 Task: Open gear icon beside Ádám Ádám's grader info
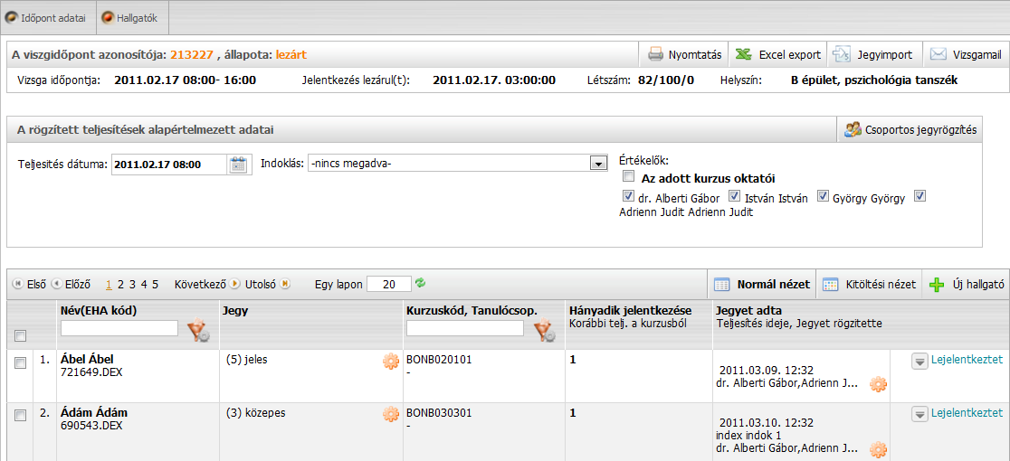[878, 448]
